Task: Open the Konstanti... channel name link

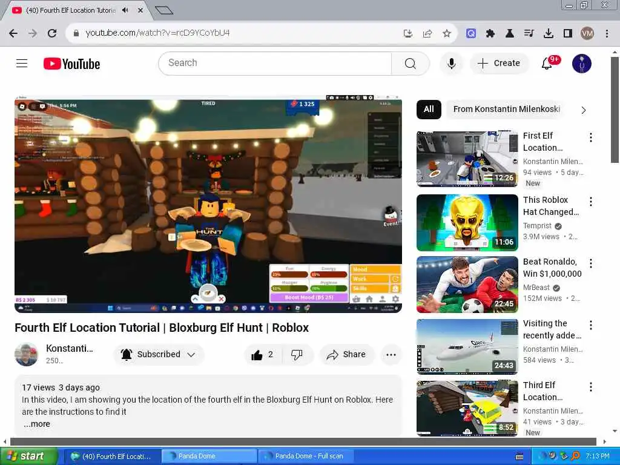Action: point(70,348)
